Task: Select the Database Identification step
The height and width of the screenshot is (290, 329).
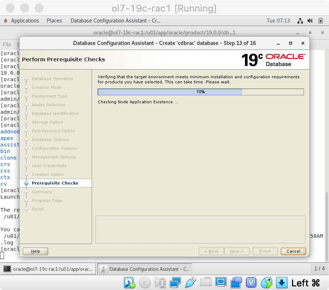Action: point(55,113)
